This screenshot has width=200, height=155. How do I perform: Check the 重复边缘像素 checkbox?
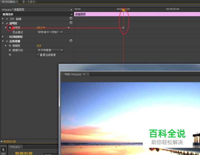[38, 55]
